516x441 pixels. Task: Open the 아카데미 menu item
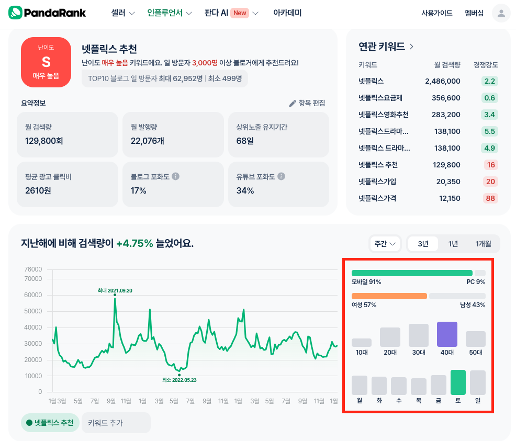tap(286, 13)
